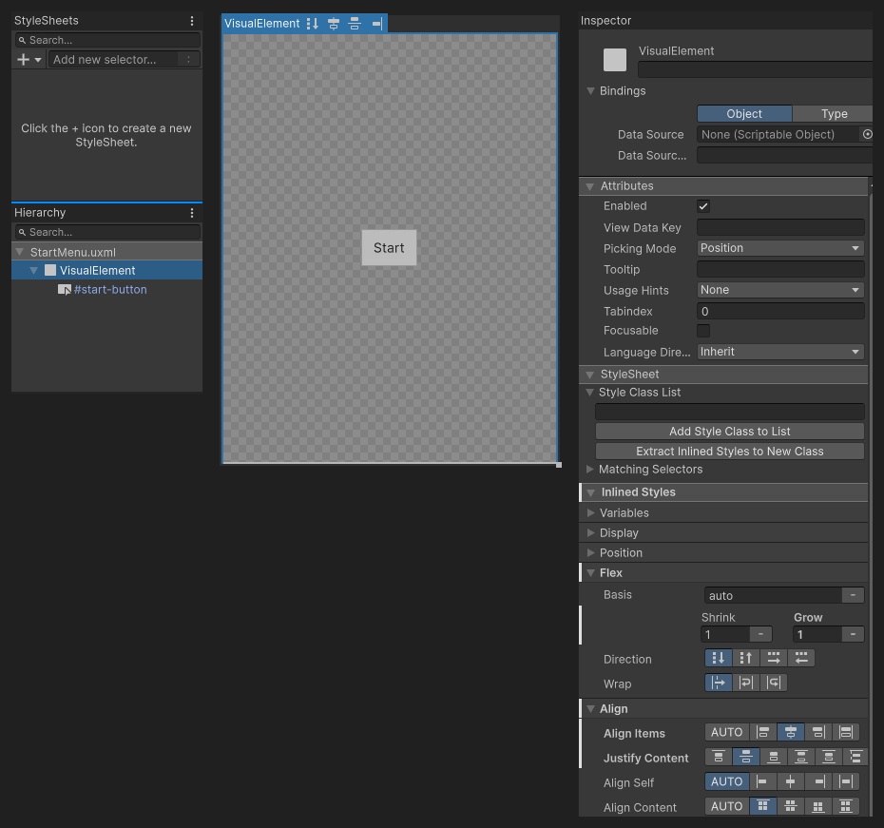Set Wrap to no-wrap

(x=719, y=683)
